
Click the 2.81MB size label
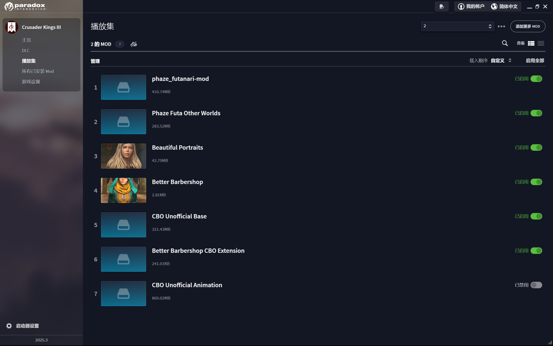click(159, 195)
